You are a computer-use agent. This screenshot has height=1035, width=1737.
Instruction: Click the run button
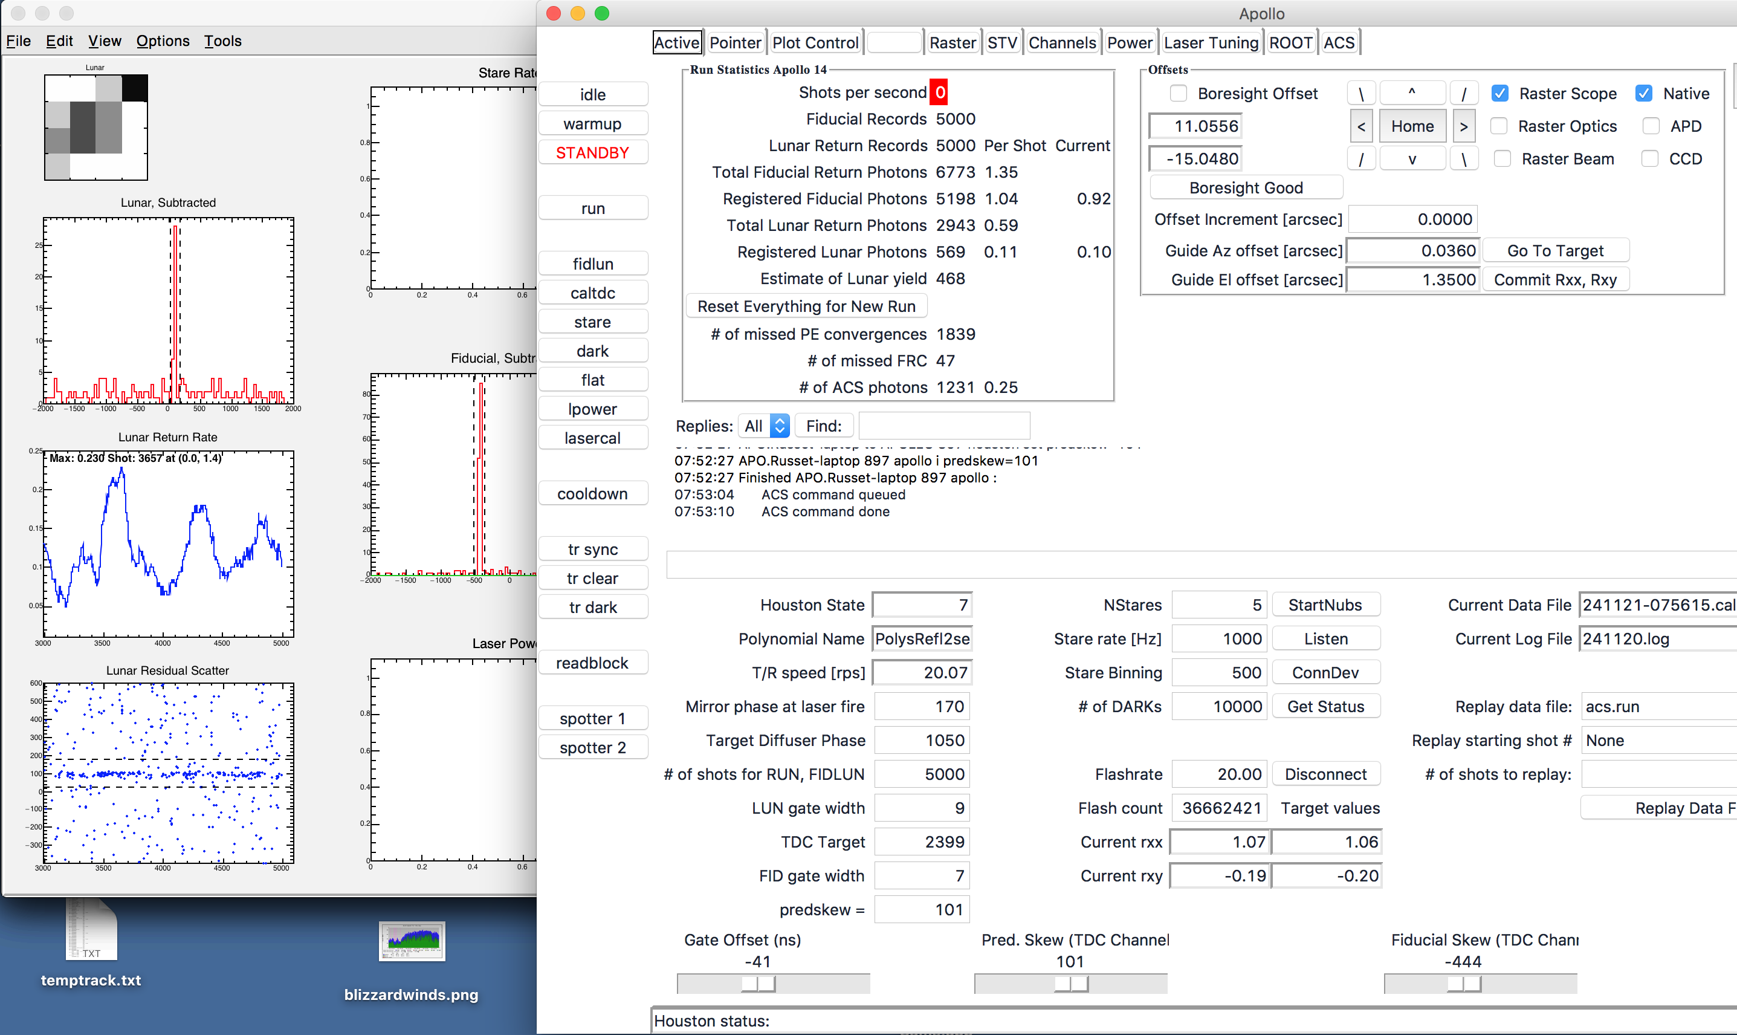592,209
